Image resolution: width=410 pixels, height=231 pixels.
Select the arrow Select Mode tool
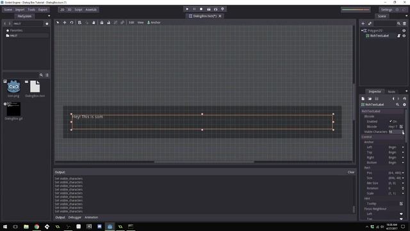[x=58, y=22]
